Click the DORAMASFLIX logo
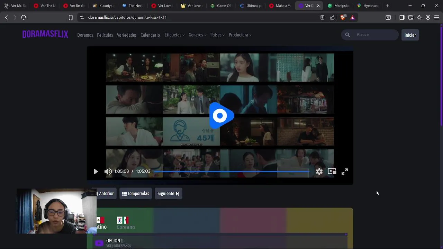This screenshot has height=249, width=443. tap(45, 34)
